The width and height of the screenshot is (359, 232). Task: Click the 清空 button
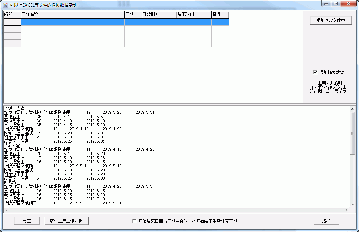(x=27, y=221)
